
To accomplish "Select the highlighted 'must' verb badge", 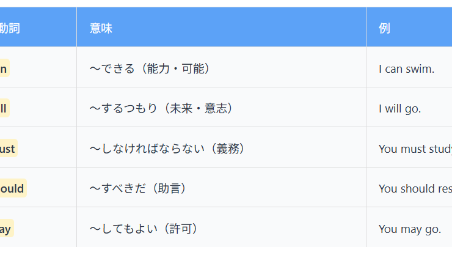I will coord(8,149).
